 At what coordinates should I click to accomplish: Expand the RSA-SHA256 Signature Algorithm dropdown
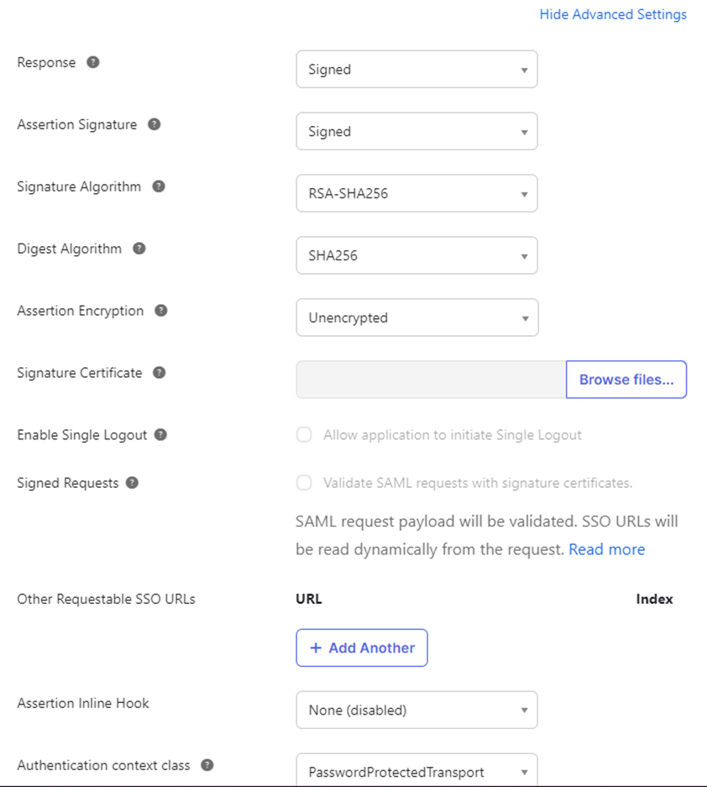tap(416, 193)
